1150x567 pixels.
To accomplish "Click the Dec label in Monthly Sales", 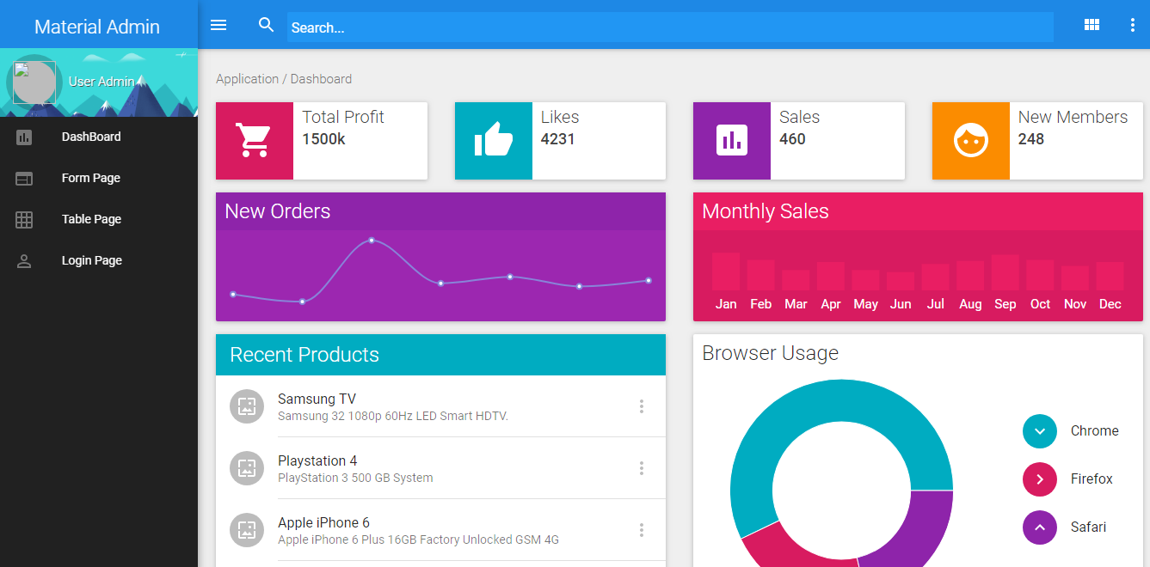I will 1110,304.
